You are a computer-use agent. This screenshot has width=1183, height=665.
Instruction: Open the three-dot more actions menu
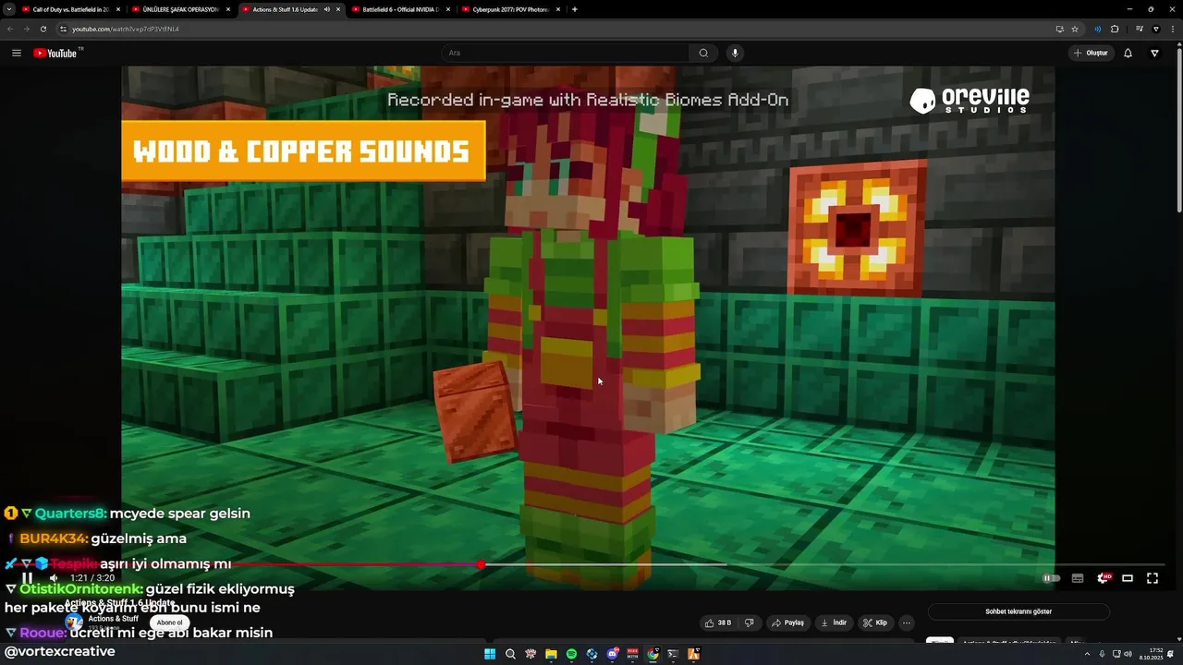point(907,623)
